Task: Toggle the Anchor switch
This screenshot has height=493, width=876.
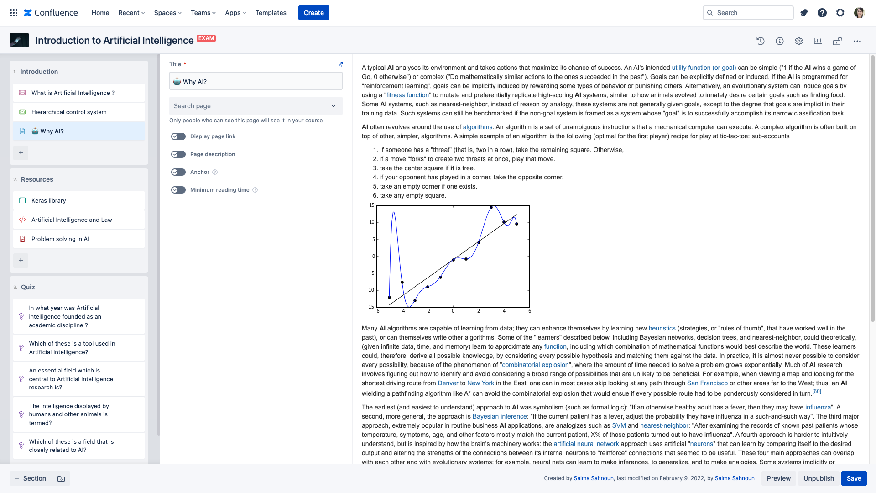Action: click(178, 172)
